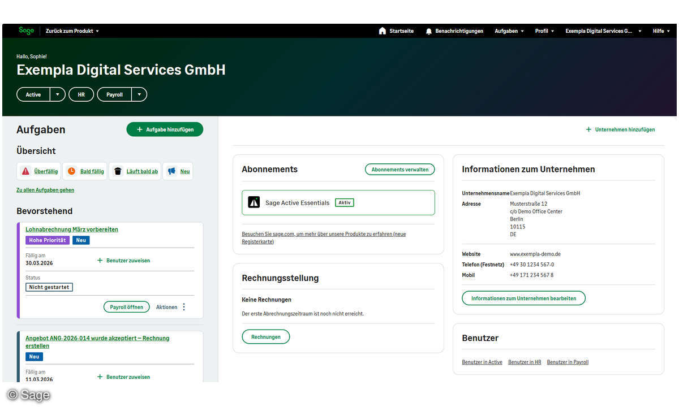The height and width of the screenshot is (407, 679).
Task: Open the Profil menu
Action: coord(544,31)
